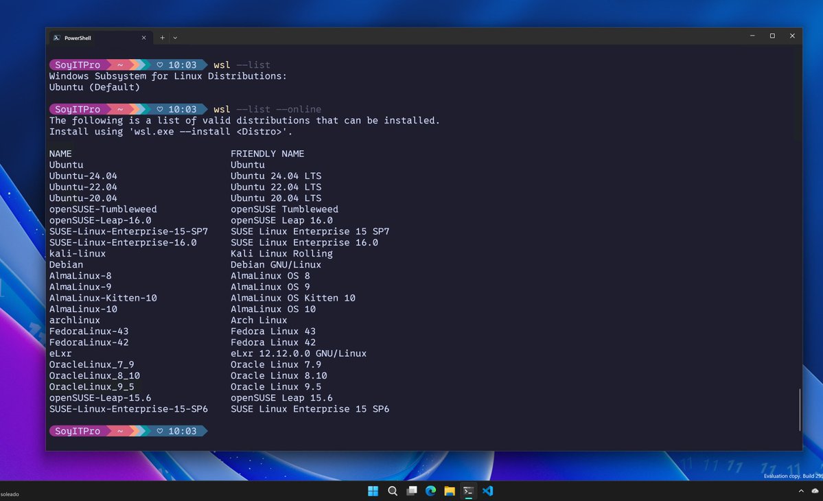823x501 pixels.
Task: Click the 'OracleLinux_7_9' distro name
Action: pos(92,364)
